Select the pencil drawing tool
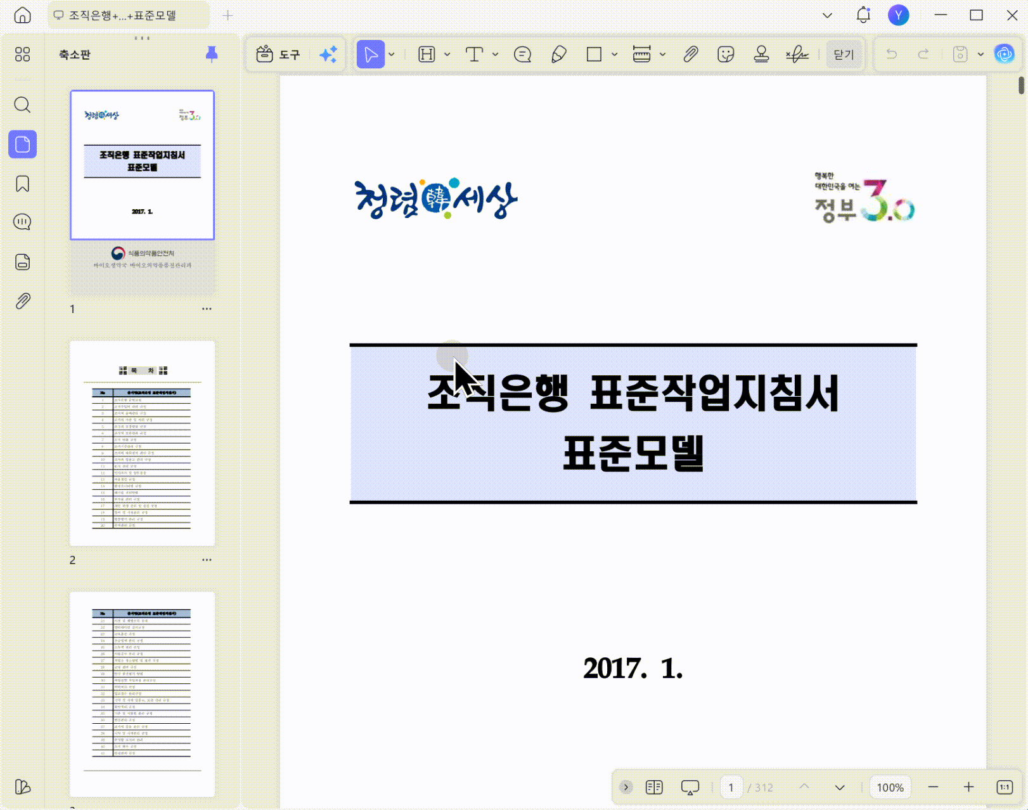Image resolution: width=1028 pixels, height=810 pixels. click(559, 55)
